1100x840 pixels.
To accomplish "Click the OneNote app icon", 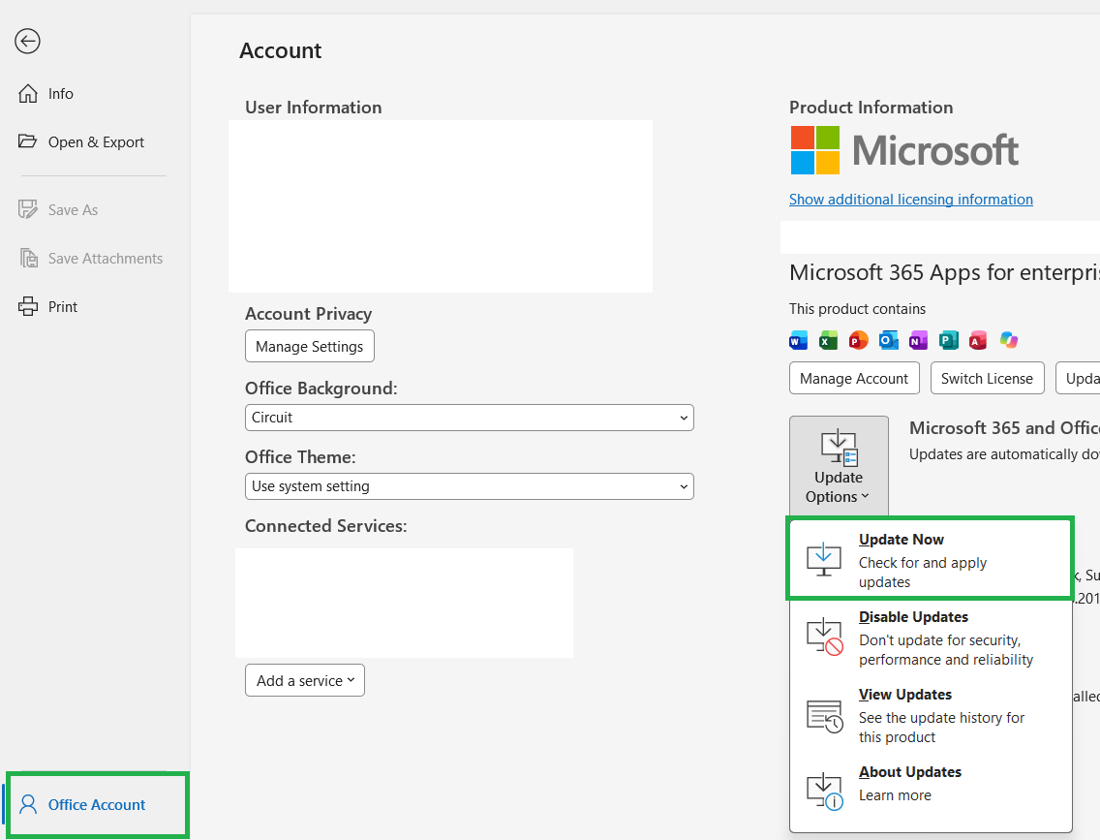I will (918, 340).
